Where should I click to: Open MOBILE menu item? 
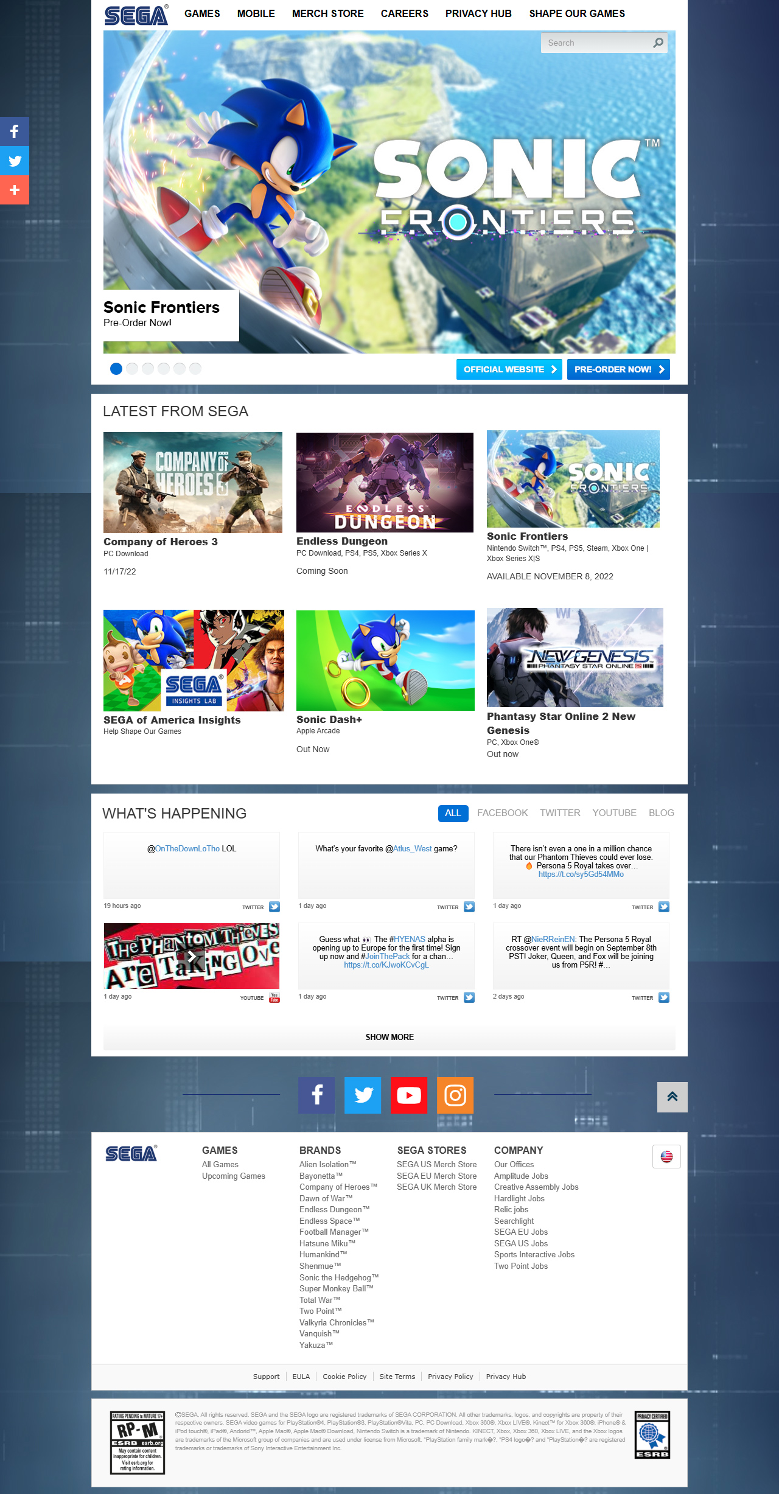pyautogui.click(x=256, y=13)
